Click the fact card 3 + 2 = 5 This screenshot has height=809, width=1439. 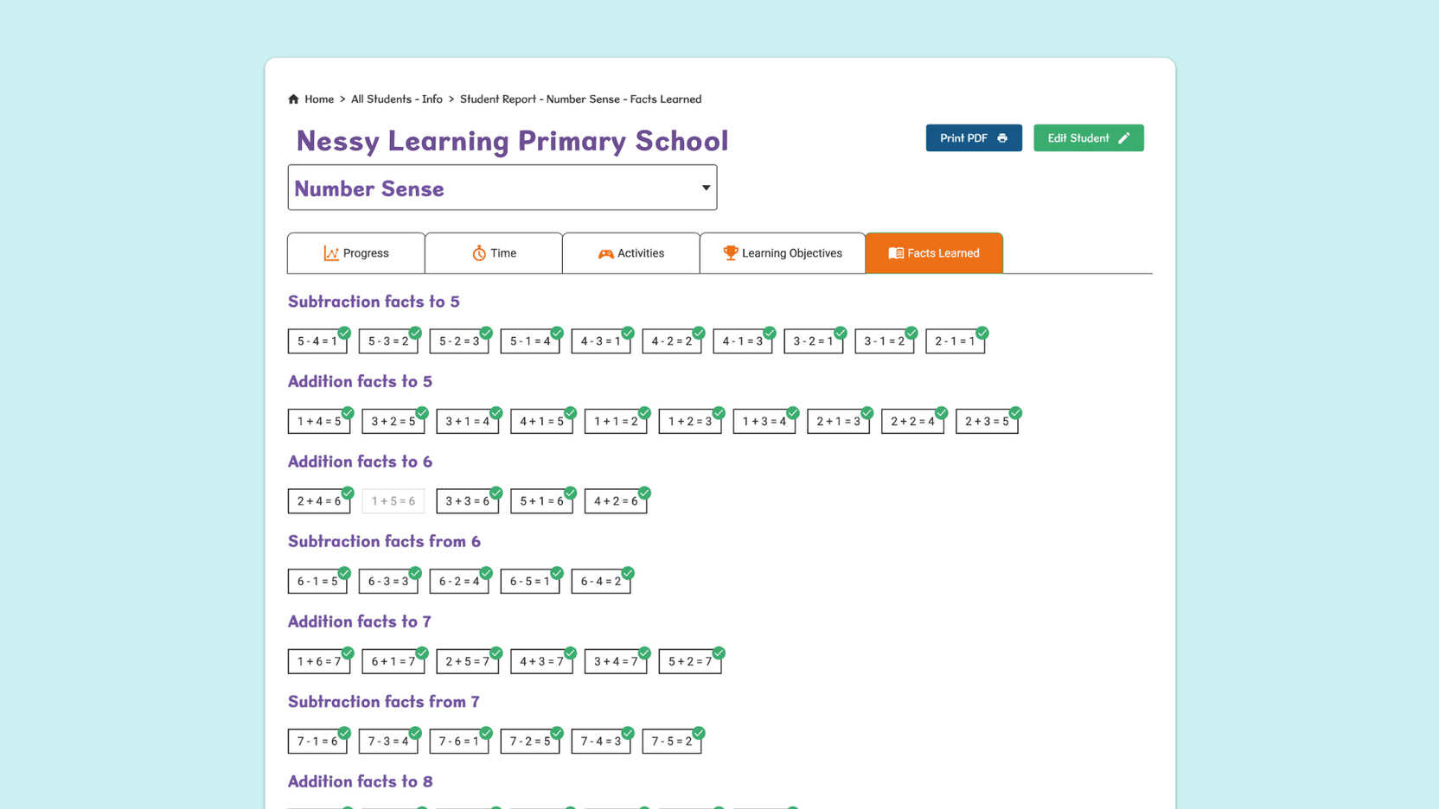click(x=393, y=422)
